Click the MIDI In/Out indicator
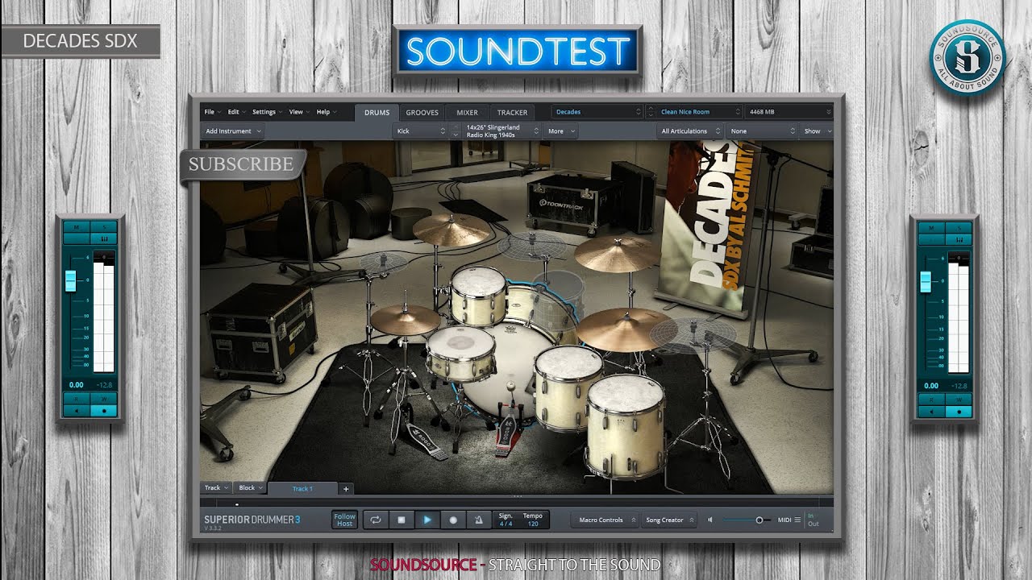This screenshot has width=1032, height=580. pyautogui.click(x=813, y=520)
